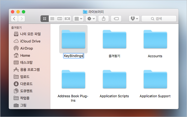Image resolution: width=187 pixels, height=117 pixels.
Task: Switch to Cover Flow view
Action: (67, 19)
